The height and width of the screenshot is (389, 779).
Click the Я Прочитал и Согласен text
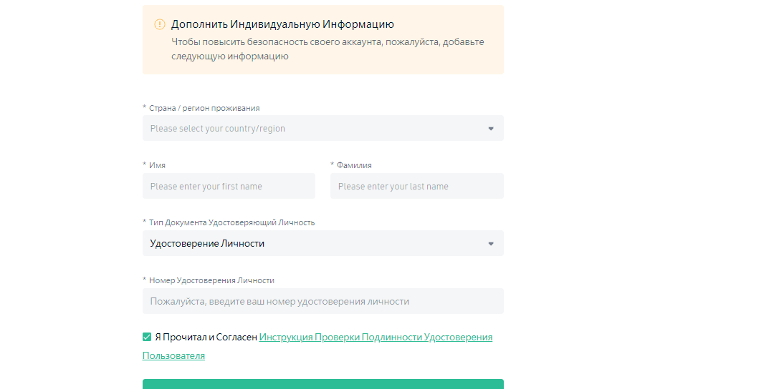(x=206, y=337)
